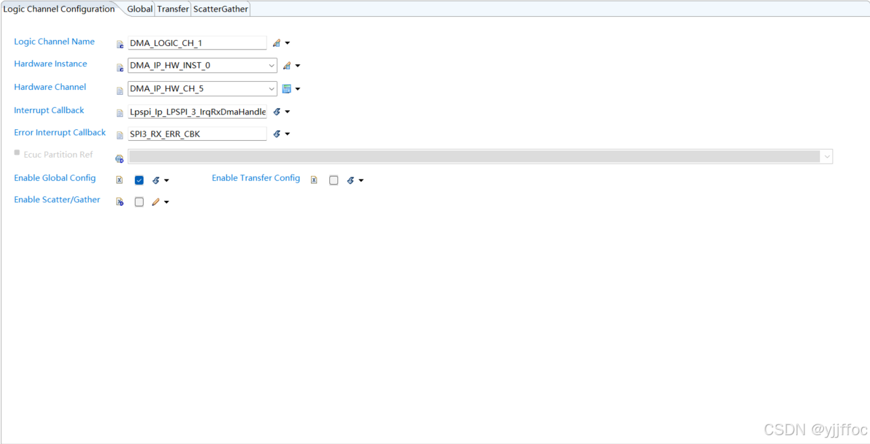Image resolution: width=870 pixels, height=444 pixels.
Task: Click the Enable Scatter/Gather label
Action: (57, 200)
